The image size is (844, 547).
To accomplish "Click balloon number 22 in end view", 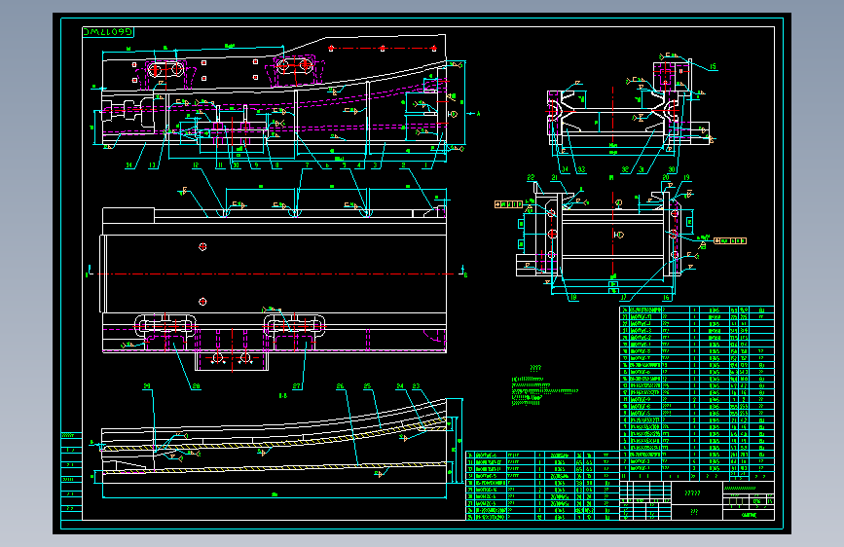I will pyautogui.click(x=531, y=177).
